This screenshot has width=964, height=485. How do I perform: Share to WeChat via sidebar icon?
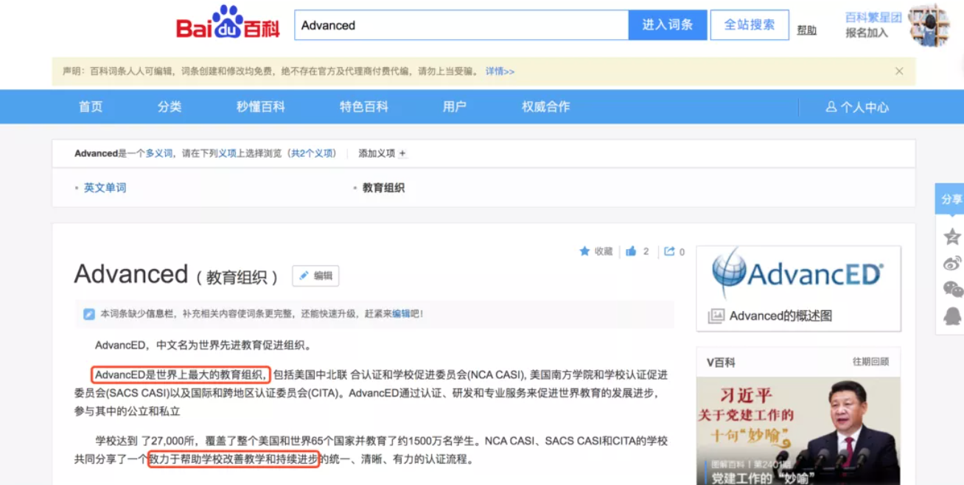point(952,290)
